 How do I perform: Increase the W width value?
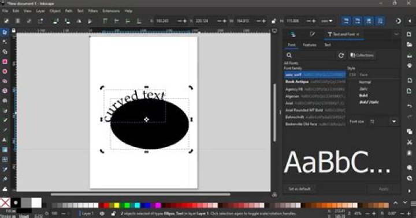(x=264, y=21)
